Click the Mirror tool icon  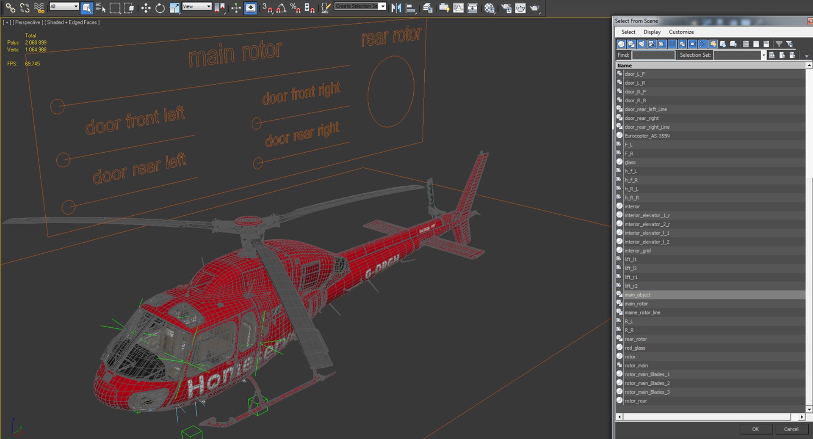(x=396, y=8)
